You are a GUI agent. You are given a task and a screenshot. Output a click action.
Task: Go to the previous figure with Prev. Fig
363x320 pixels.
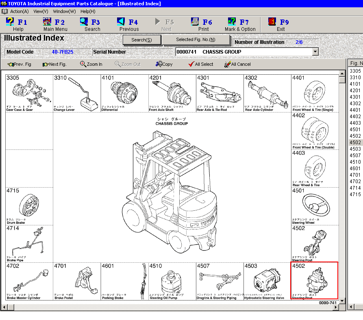pyautogui.click(x=19, y=64)
